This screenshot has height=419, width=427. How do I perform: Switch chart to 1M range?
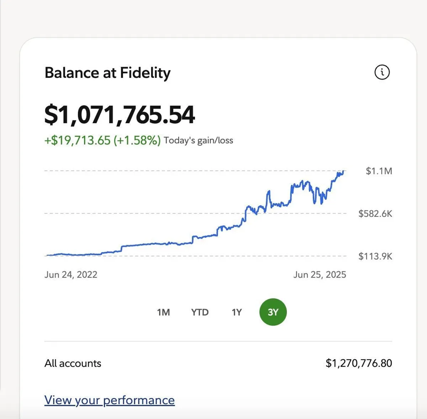[x=163, y=312]
